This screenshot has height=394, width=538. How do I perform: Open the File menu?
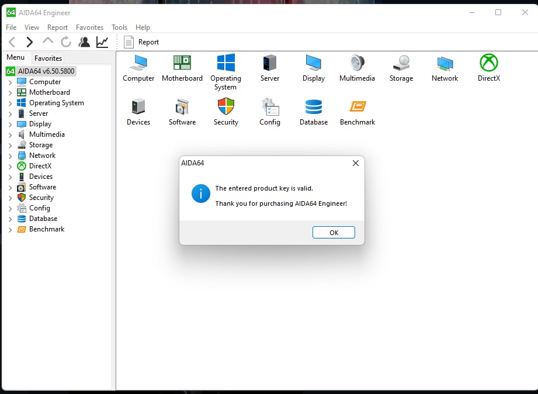(x=11, y=27)
